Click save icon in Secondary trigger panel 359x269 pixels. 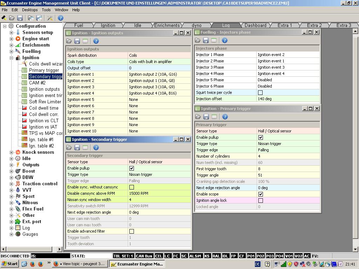tap(77, 147)
